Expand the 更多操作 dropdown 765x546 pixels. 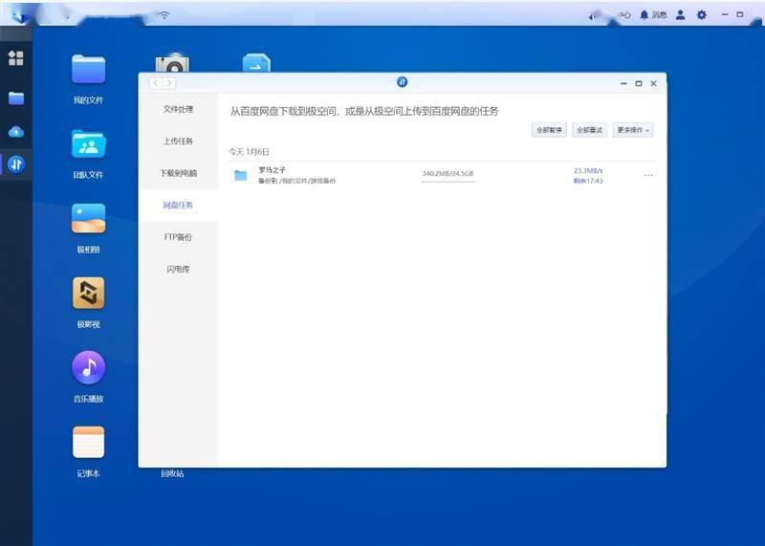[x=633, y=130]
